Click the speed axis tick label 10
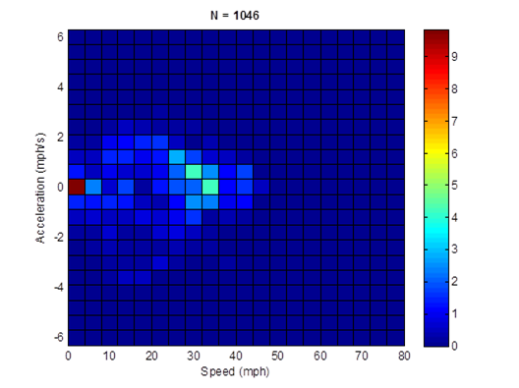519x388 pixels. click(109, 356)
